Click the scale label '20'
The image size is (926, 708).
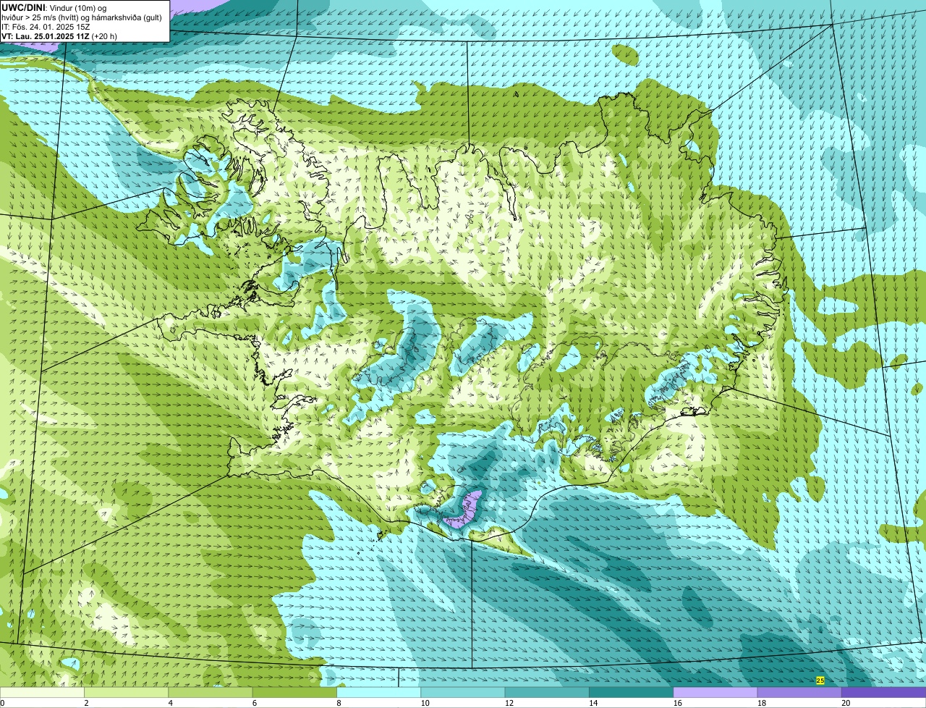click(846, 703)
